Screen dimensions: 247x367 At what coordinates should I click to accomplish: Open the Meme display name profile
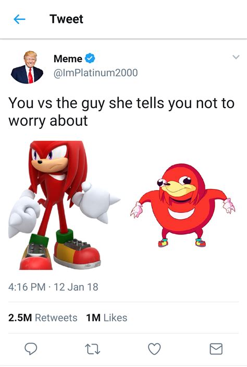click(x=68, y=58)
